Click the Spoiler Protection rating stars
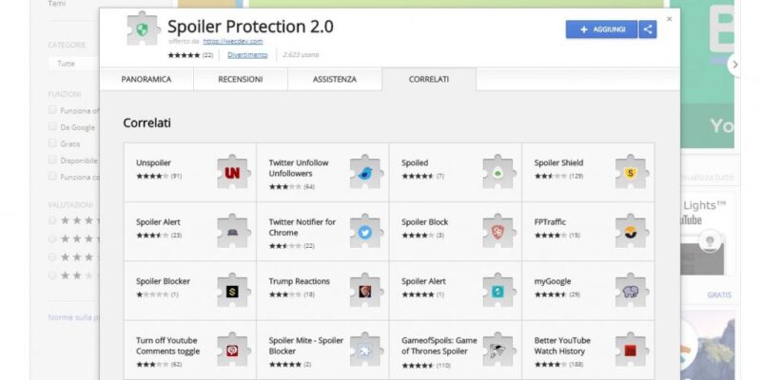The image size is (761, 380). click(x=184, y=55)
